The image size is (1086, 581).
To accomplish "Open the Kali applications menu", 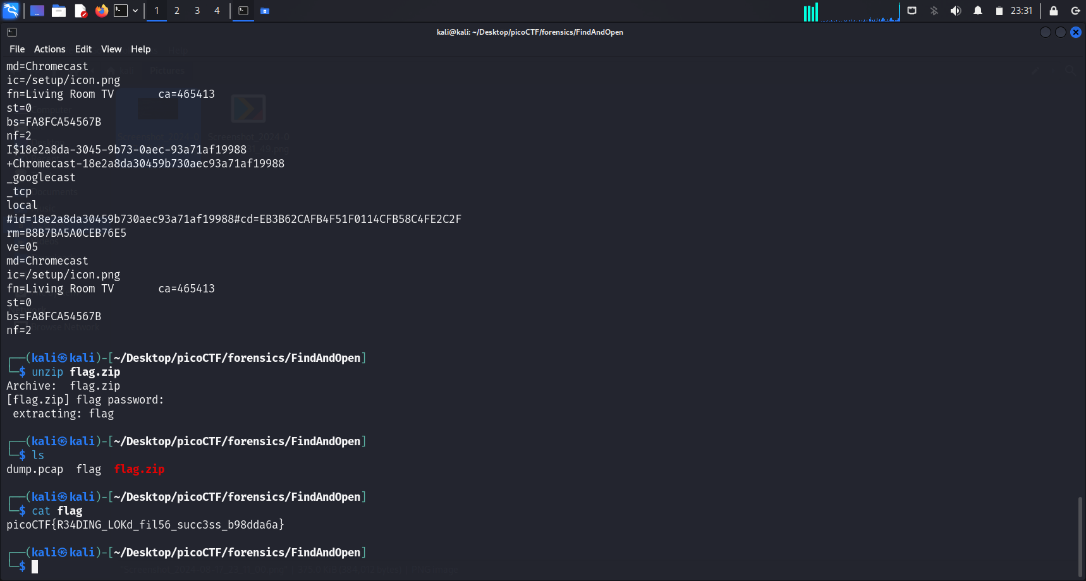I will click(x=11, y=11).
